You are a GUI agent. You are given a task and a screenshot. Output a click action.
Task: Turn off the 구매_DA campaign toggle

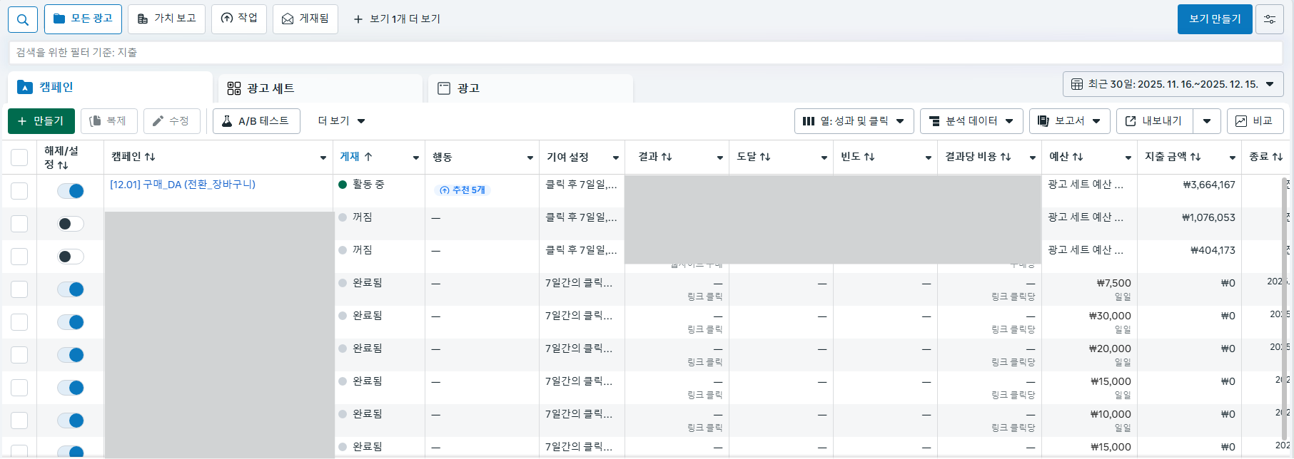coord(71,191)
